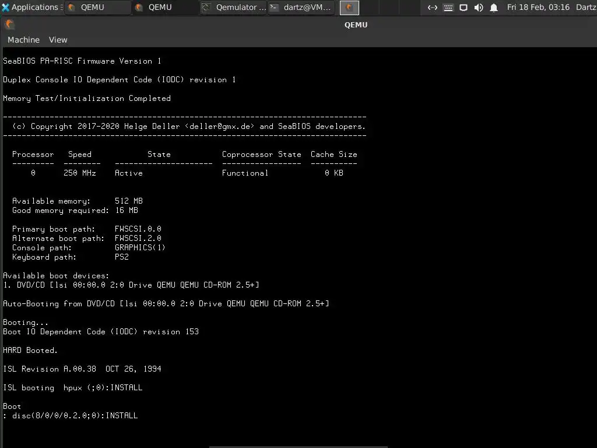
Task: Click the 'ISL booting hpux (;0):INSTALL' line
Action: (72, 387)
